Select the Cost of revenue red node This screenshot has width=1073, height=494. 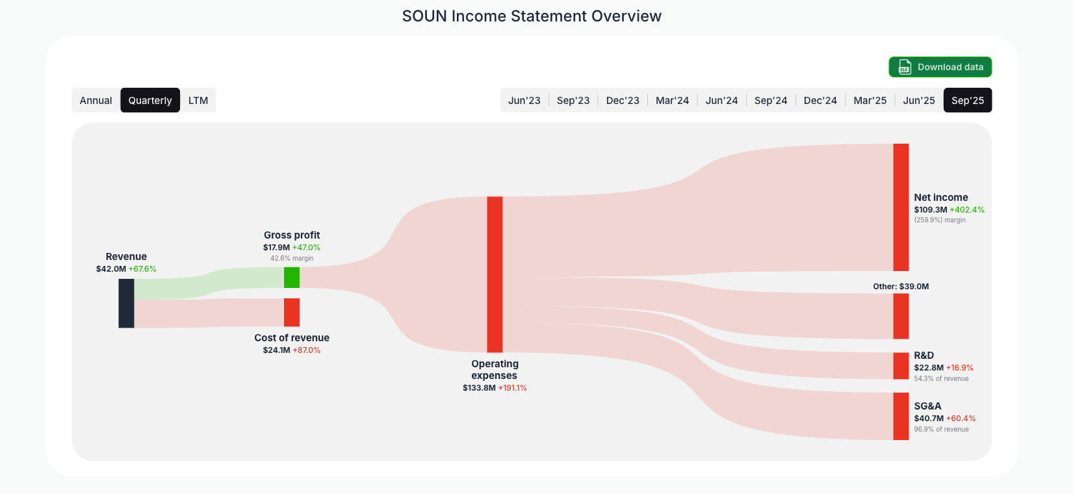(291, 311)
